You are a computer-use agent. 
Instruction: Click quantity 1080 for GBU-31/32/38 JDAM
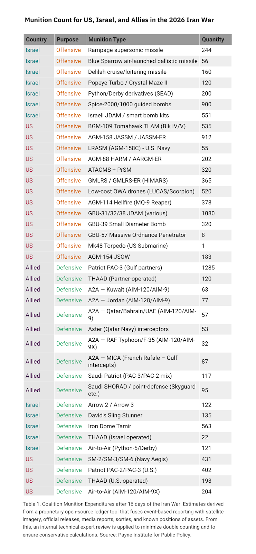click(208, 213)
